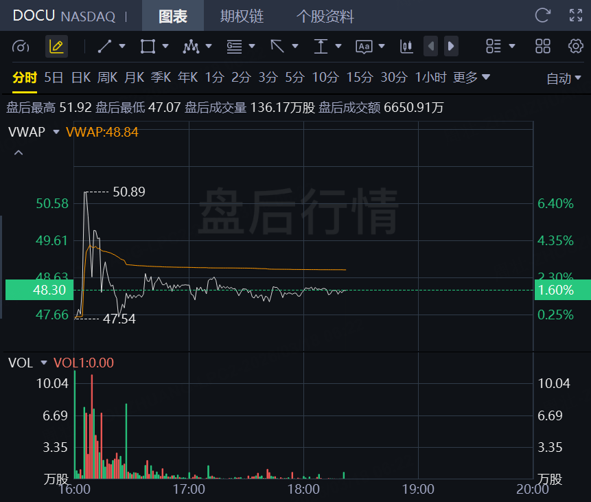Click the speedometer gauge icon
This screenshot has height=502, width=591.
(x=21, y=47)
